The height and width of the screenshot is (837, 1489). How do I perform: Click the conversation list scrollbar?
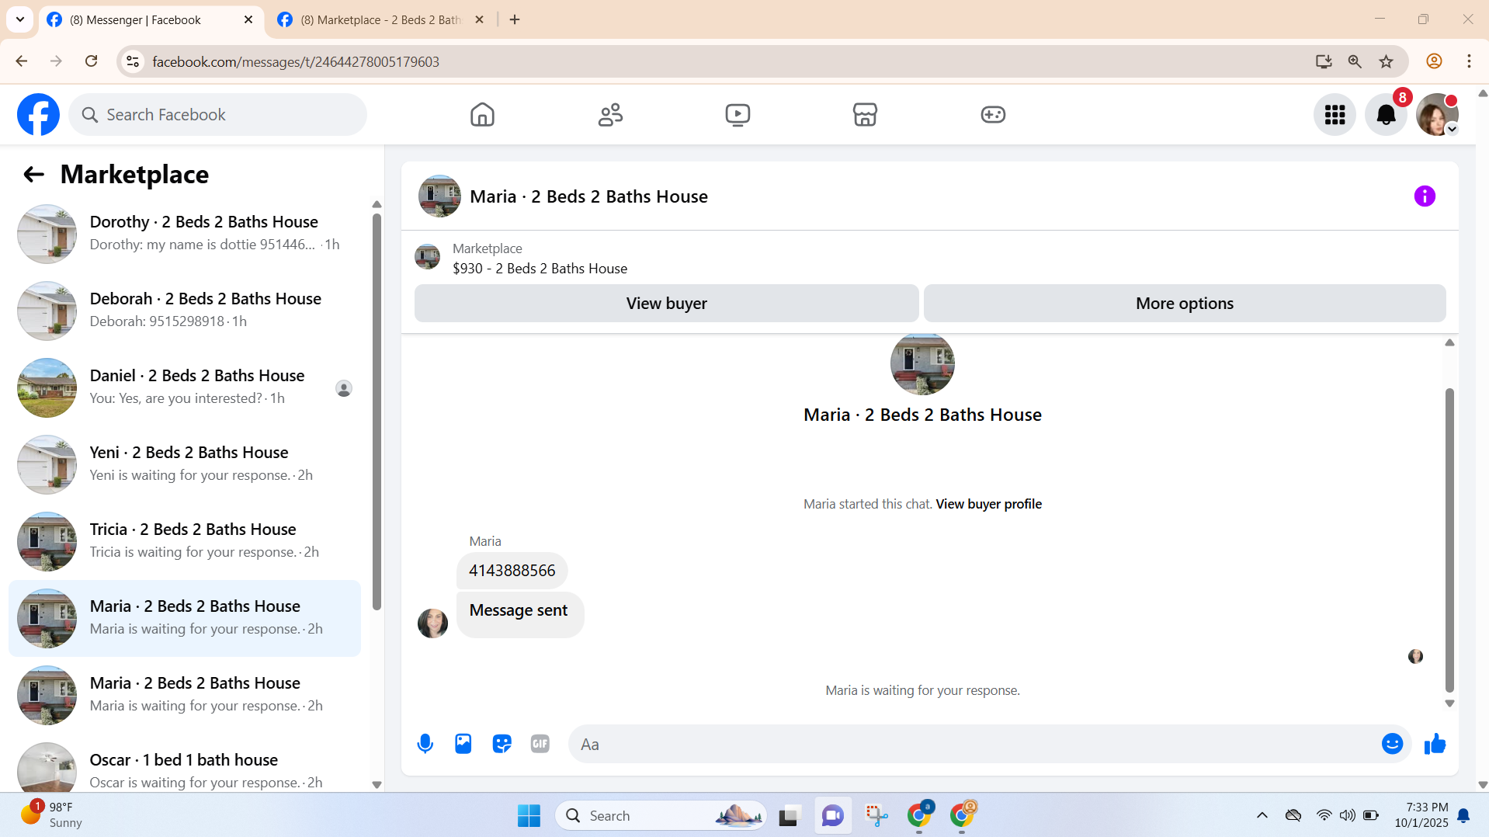(x=377, y=412)
